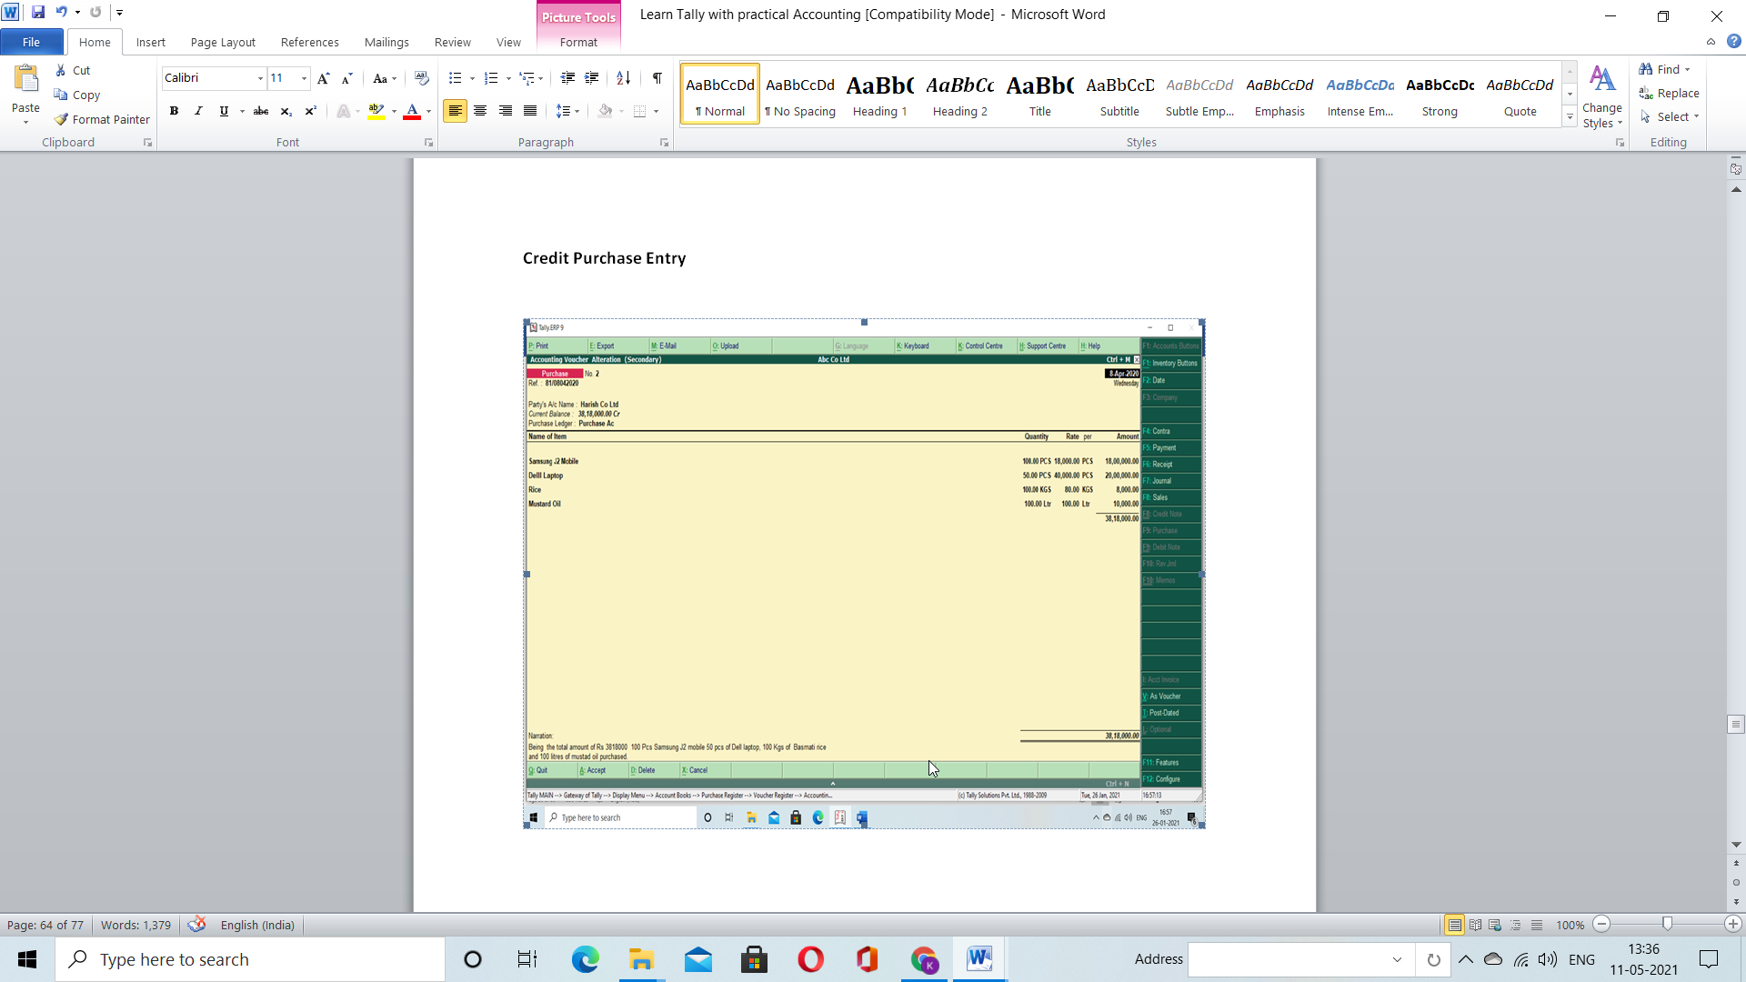Switch to the References tab
Screen dimensions: 1746x982
(x=309, y=42)
